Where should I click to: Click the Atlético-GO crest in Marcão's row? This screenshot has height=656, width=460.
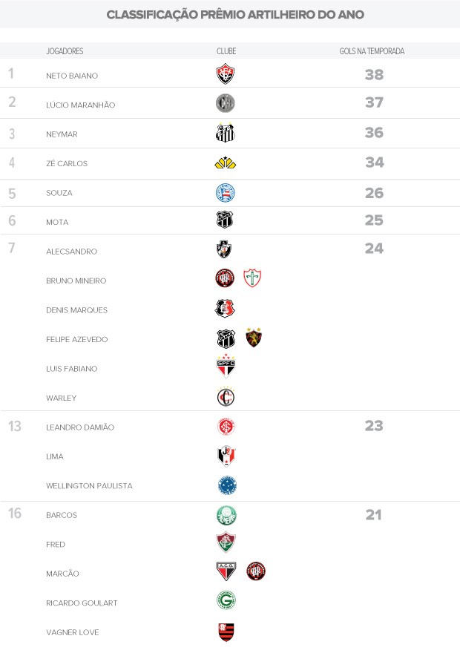(225, 571)
